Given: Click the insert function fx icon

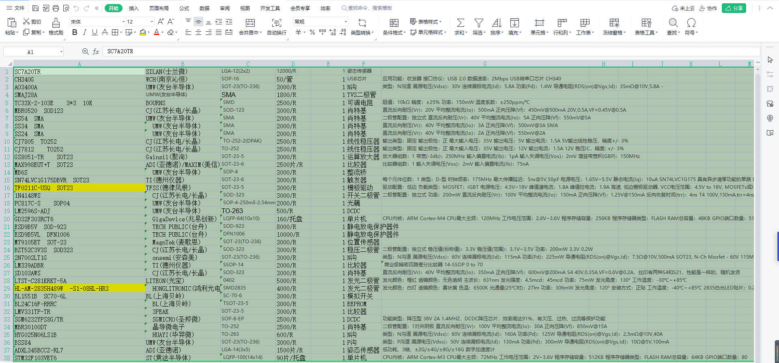Looking at the screenshot, I should [x=96, y=52].
